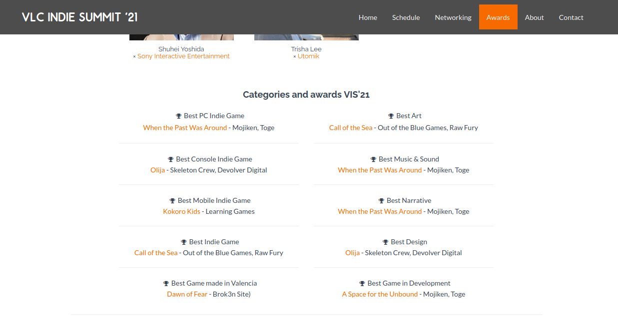
Task: Click the Best Mobile Indie Game category title
Action: coord(214,200)
